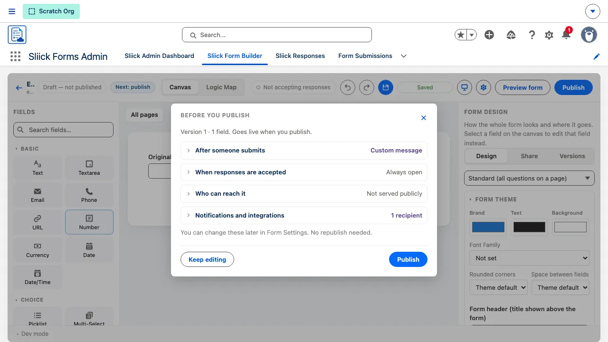The width and height of the screenshot is (608, 342).
Task: Expand Notifications and integrations section
Action: point(304,215)
